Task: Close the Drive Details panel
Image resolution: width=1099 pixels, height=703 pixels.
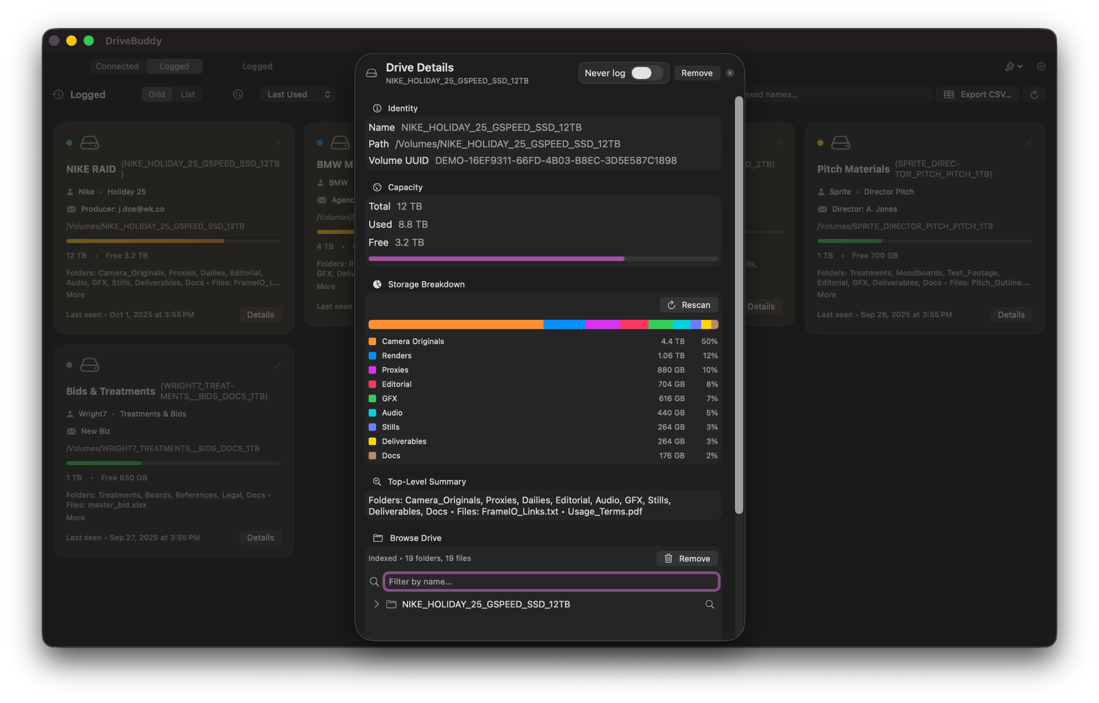Action: (x=730, y=73)
